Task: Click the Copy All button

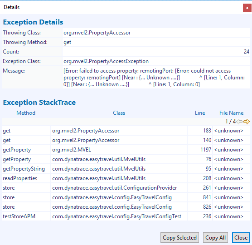Action: click(x=215, y=237)
